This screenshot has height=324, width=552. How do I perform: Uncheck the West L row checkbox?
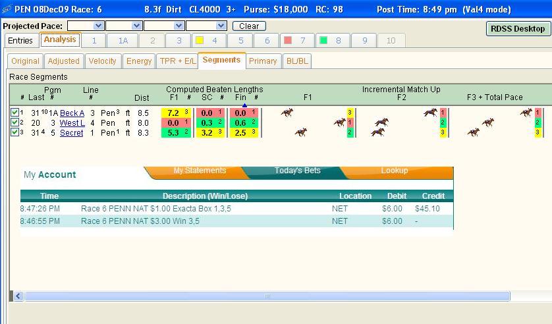[x=14, y=122]
